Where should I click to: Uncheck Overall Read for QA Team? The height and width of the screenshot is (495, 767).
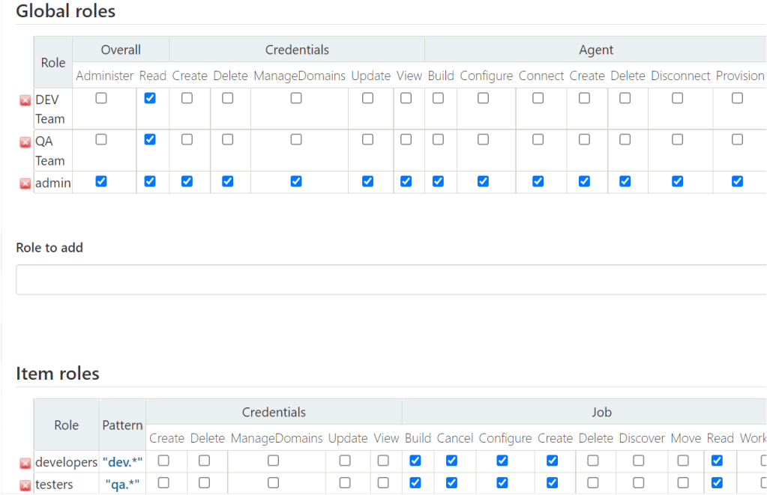pyautogui.click(x=150, y=139)
